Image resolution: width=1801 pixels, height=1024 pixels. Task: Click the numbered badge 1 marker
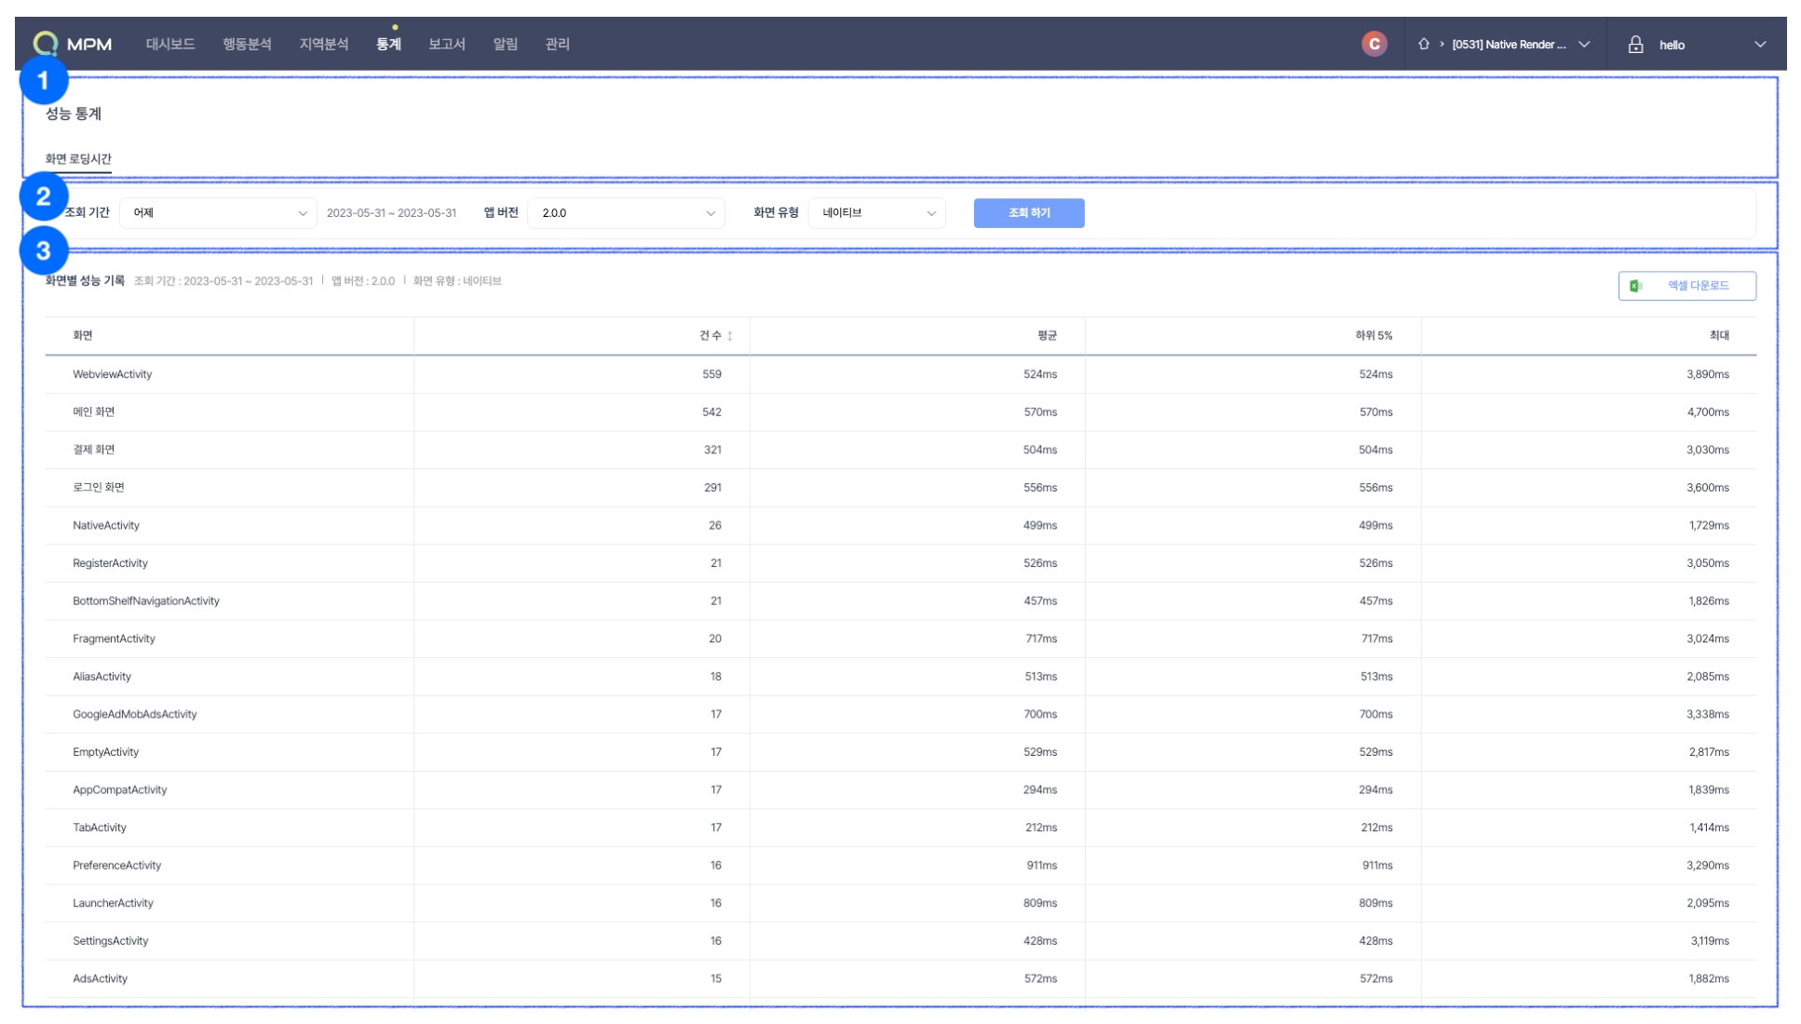pyautogui.click(x=43, y=81)
